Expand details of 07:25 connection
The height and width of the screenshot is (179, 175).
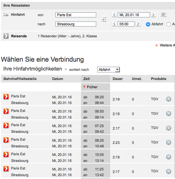(6, 125)
